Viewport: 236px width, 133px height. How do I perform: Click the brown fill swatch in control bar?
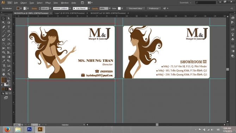18,8
